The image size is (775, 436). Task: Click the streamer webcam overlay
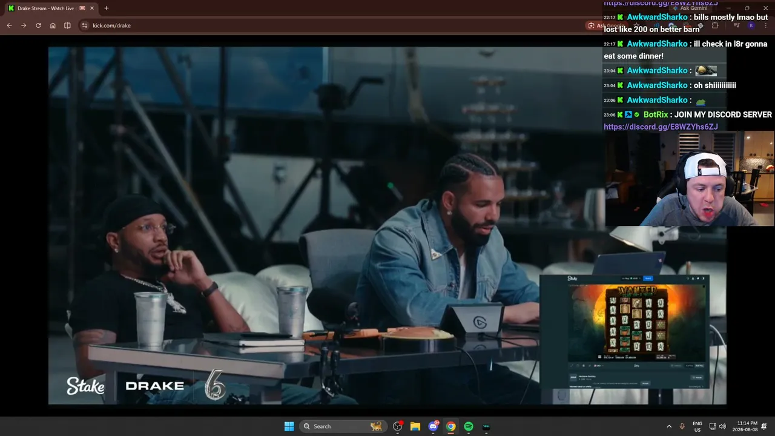pos(690,179)
